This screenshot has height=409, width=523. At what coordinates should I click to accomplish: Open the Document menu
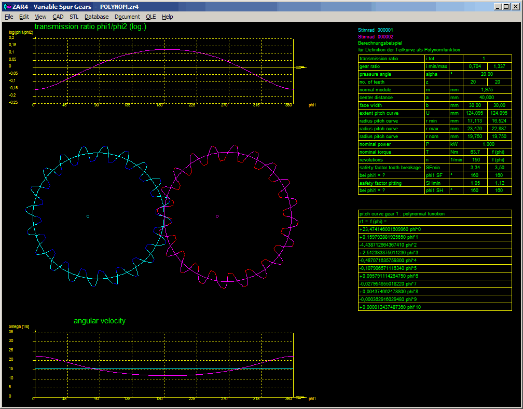(x=127, y=17)
